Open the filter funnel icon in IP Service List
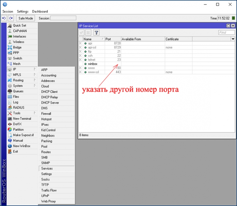 (x=96, y=33)
